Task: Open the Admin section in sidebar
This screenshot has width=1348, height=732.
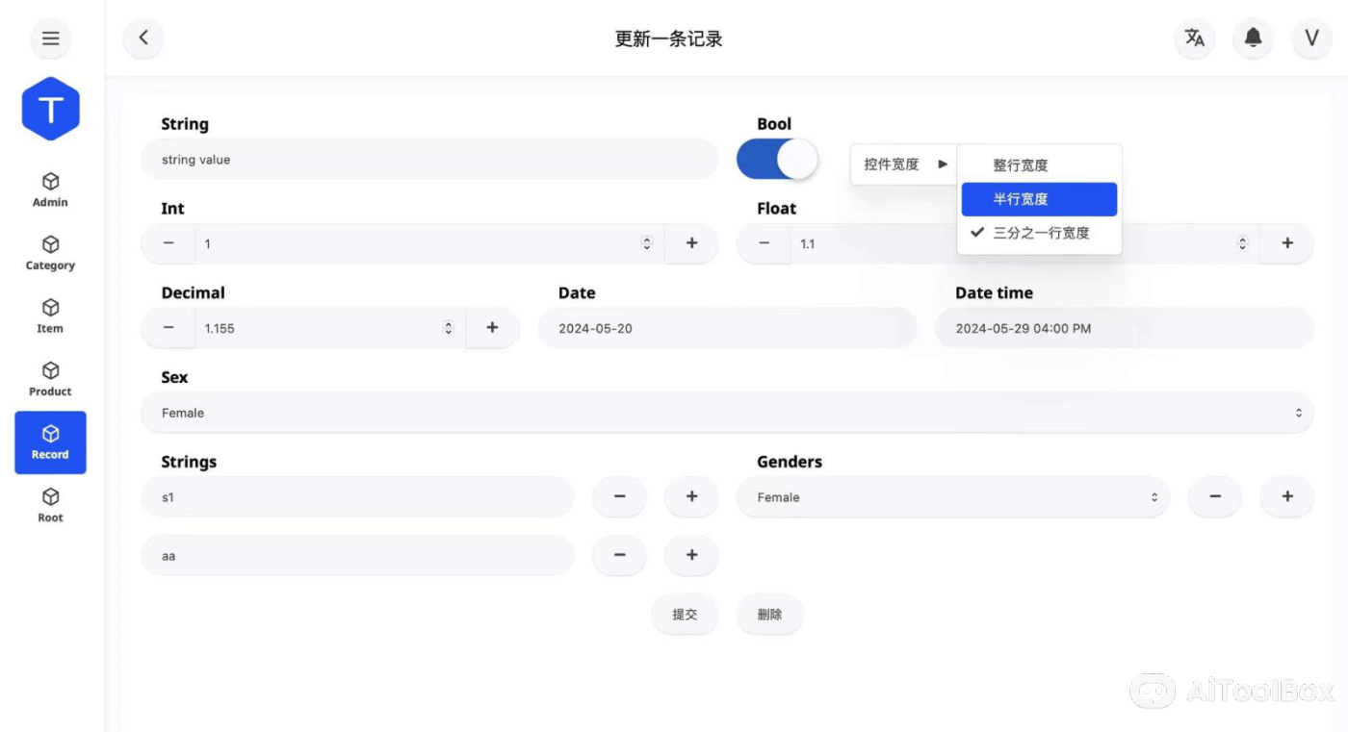Action: 50,189
